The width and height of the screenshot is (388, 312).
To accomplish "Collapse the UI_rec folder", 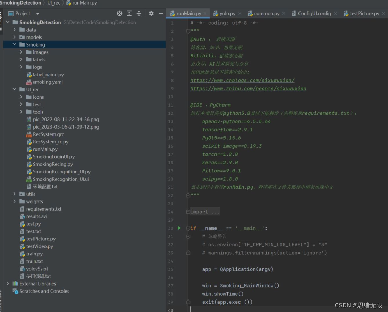I will click(14, 89).
